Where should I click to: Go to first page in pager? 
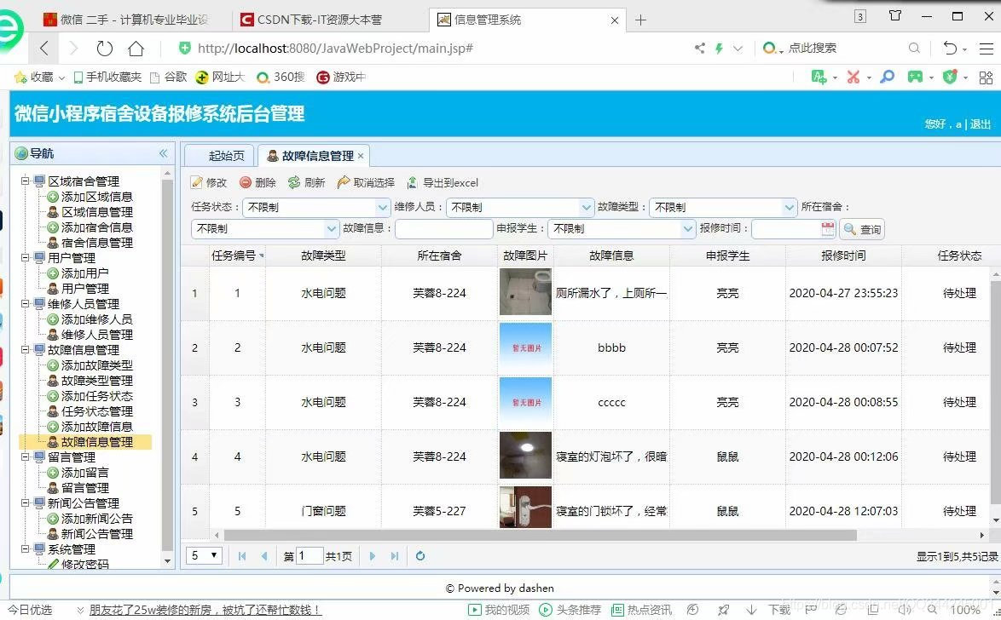(242, 556)
